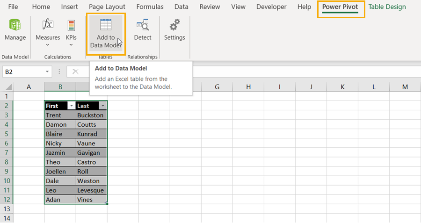Switch to the View tab
The image size is (421, 223).
tap(239, 7)
